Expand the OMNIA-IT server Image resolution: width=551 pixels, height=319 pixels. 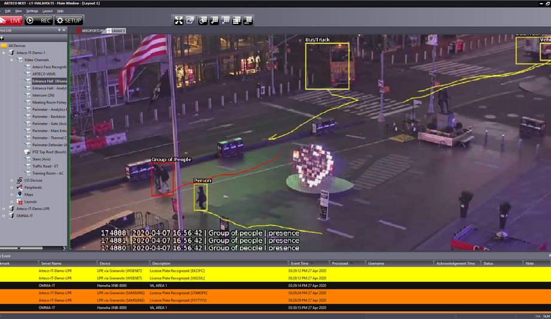(4, 216)
